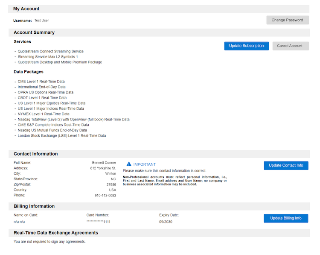Click the Test User username value
Screen dimensions: 320x255
[x=41, y=20]
